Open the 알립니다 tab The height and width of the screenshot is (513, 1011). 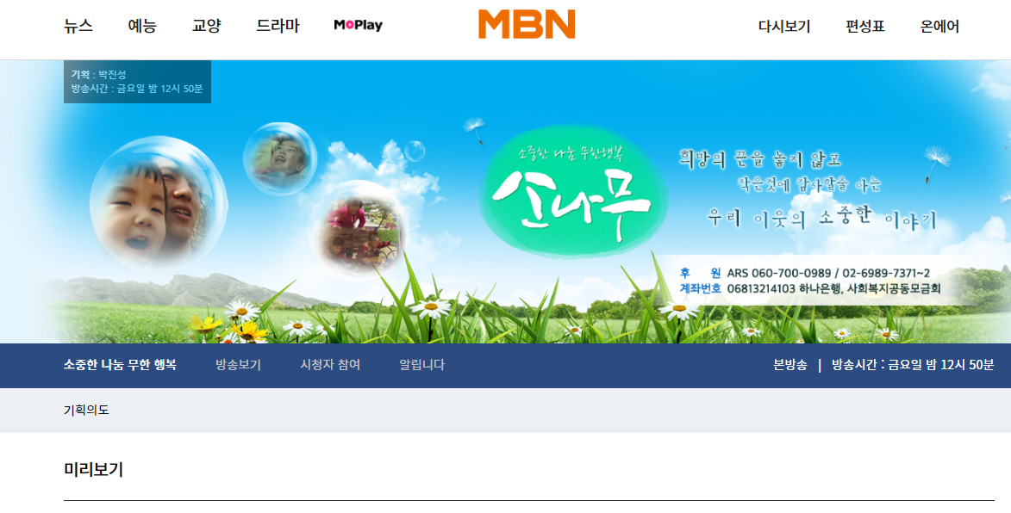(x=421, y=365)
